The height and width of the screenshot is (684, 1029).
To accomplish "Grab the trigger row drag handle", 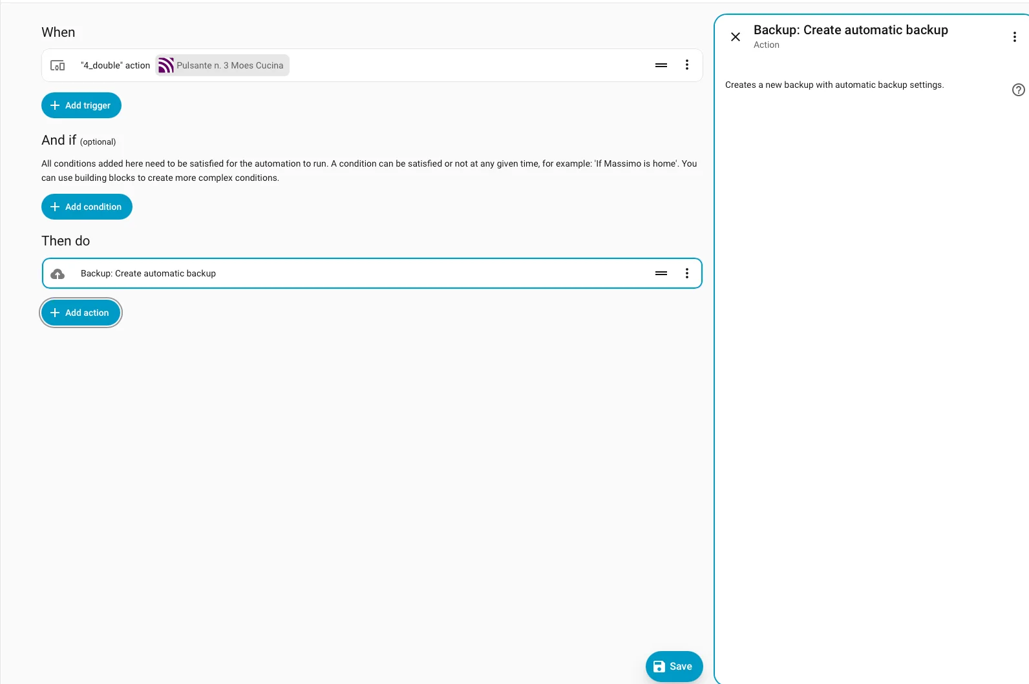I will 661,65.
